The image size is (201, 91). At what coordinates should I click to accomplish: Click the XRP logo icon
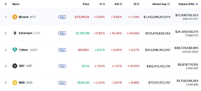(x=15, y=66)
